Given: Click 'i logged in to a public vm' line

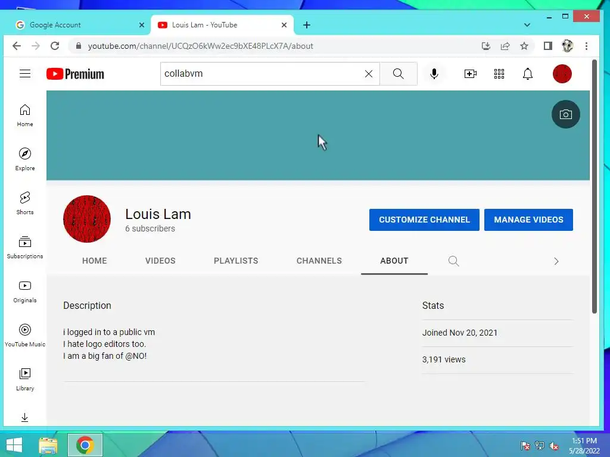Looking at the screenshot, I should (109, 332).
